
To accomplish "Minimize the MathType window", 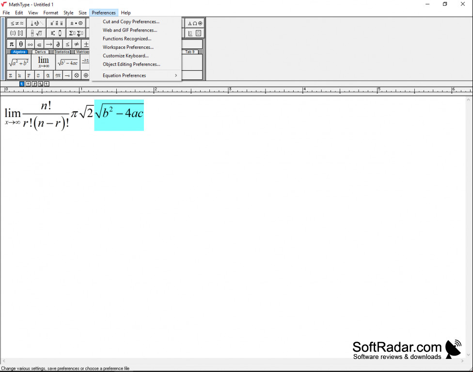I will pos(427,4).
